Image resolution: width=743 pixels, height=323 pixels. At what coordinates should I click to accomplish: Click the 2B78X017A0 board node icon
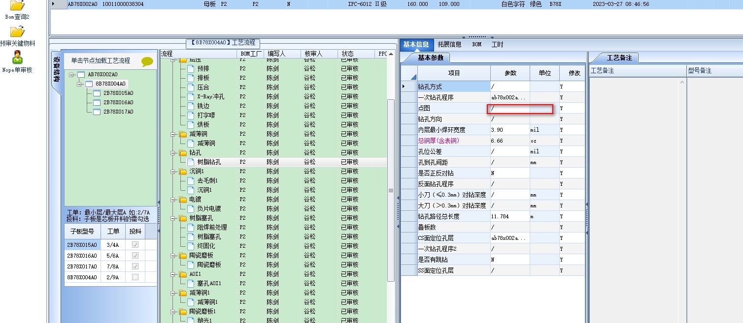point(97,112)
